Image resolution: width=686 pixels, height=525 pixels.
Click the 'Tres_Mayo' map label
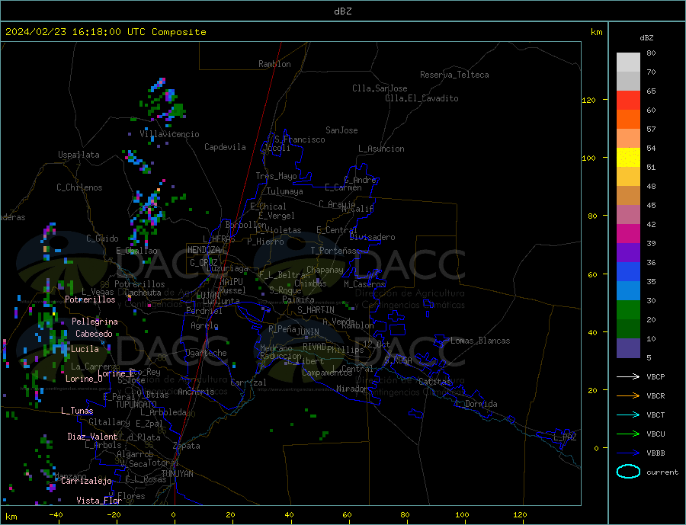pos(276,176)
